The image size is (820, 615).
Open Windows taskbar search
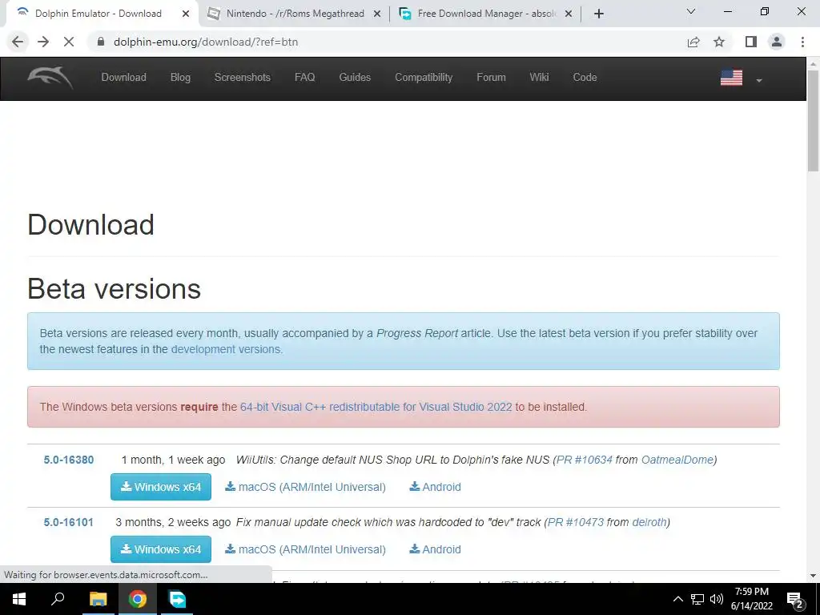(x=58, y=599)
